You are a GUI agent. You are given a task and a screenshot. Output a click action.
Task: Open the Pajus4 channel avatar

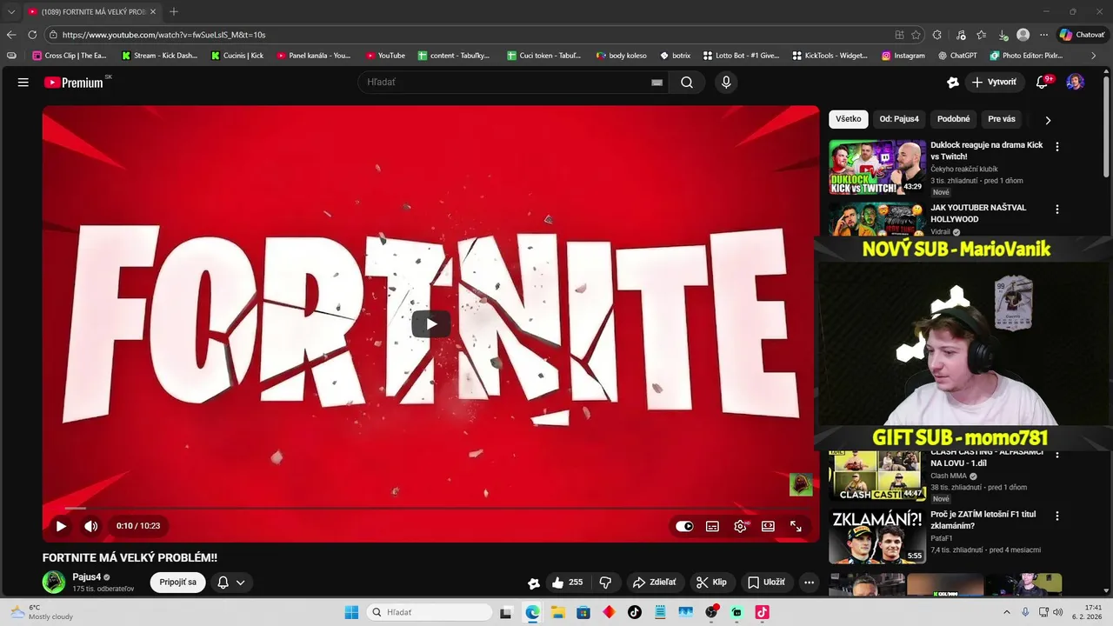click(54, 583)
